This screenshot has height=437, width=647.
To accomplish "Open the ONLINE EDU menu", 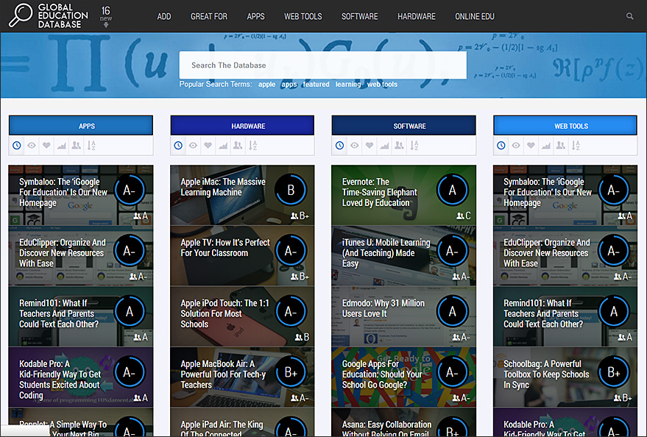I will pyautogui.click(x=475, y=16).
